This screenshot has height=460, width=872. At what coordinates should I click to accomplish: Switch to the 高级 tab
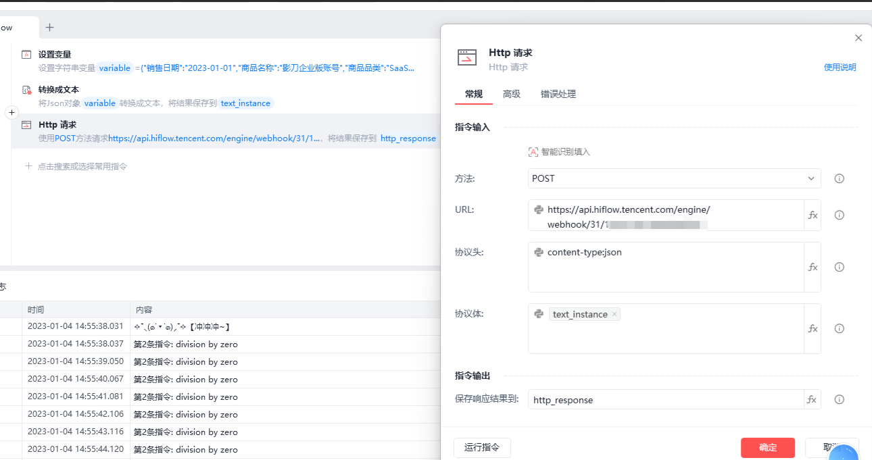click(512, 94)
